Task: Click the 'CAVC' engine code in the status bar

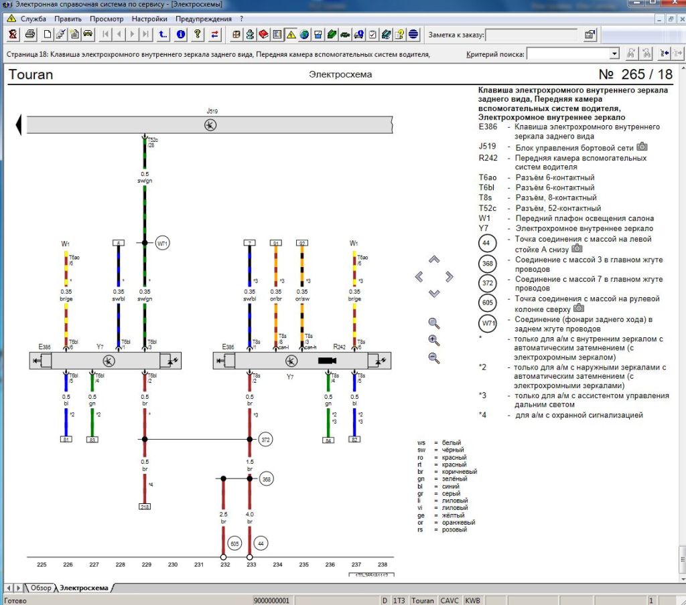Action: pyautogui.click(x=450, y=600)
